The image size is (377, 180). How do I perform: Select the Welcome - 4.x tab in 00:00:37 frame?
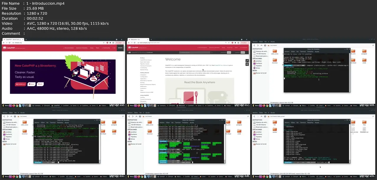139,39
